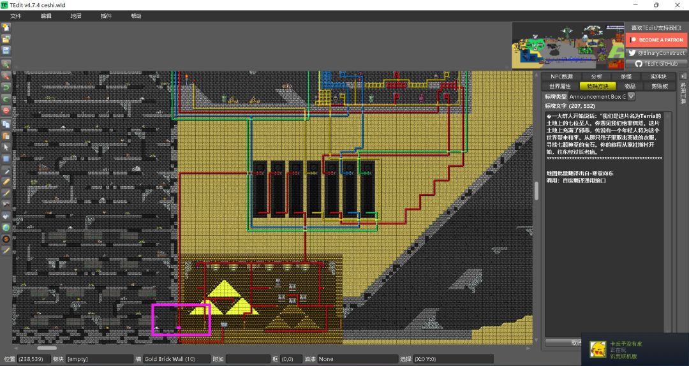Click the 油漆 None status field
Screen dimensions: 689x366
tap(358, 359)
